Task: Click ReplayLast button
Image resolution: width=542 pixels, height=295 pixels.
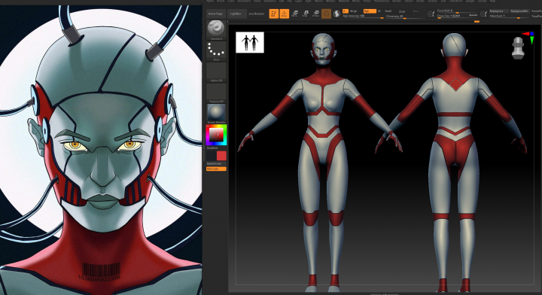Action: (499, 11)
